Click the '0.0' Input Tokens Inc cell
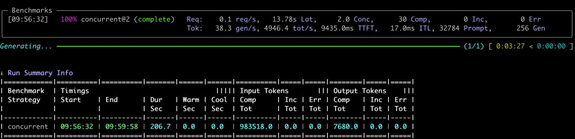The height and width of the screenshot is (139, 575). (291, 126)
